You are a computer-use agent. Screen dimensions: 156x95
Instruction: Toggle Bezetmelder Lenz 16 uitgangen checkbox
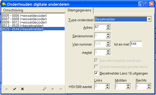click(x=96, y=73)
